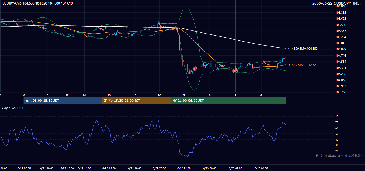Click the 105.042 price axis label
The image size is (365, 171).
(x=340, y=43)
